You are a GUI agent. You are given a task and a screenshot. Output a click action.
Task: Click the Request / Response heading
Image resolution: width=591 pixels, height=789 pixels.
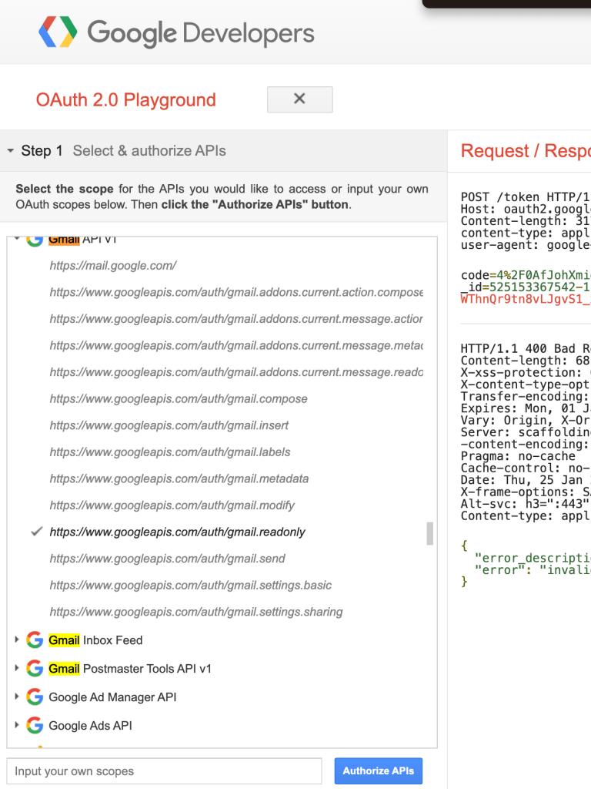coord(526,150)
